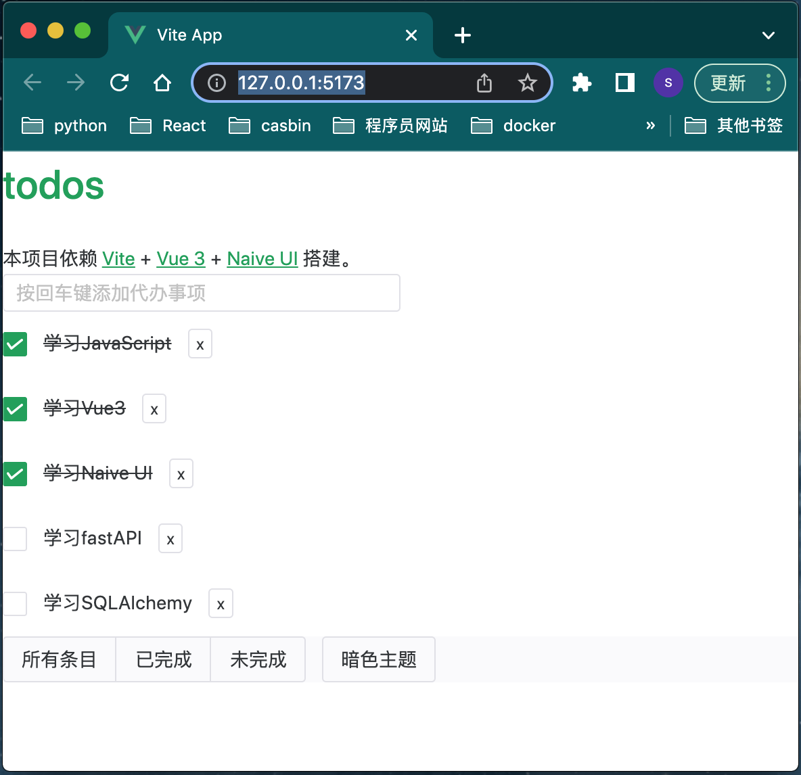Uncheck the 学习JavaScript todo item
The width and height of the screenshot is (801, 775).
(15, 344)
